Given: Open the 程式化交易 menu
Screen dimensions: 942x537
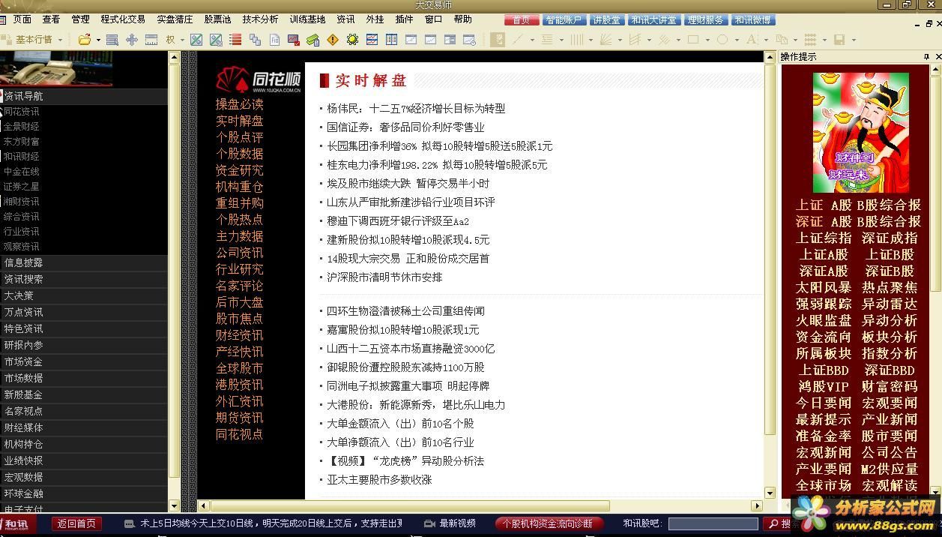Looking at the screenshot, I should point(123,19).
